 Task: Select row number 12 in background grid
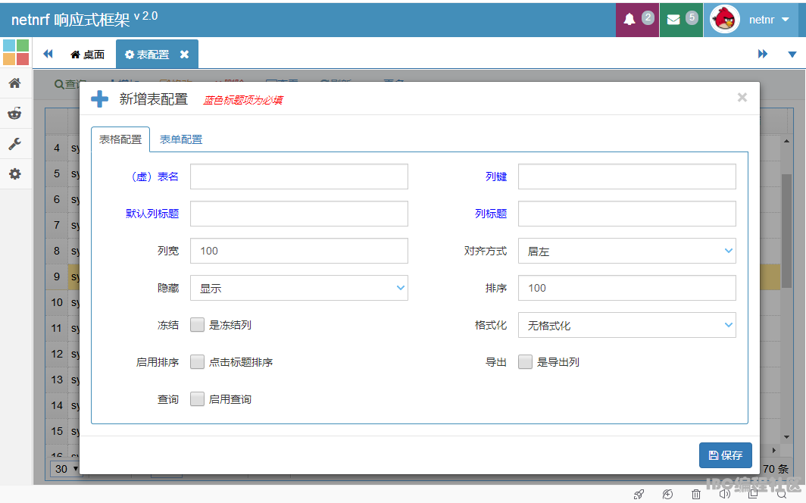coord(57,354)
